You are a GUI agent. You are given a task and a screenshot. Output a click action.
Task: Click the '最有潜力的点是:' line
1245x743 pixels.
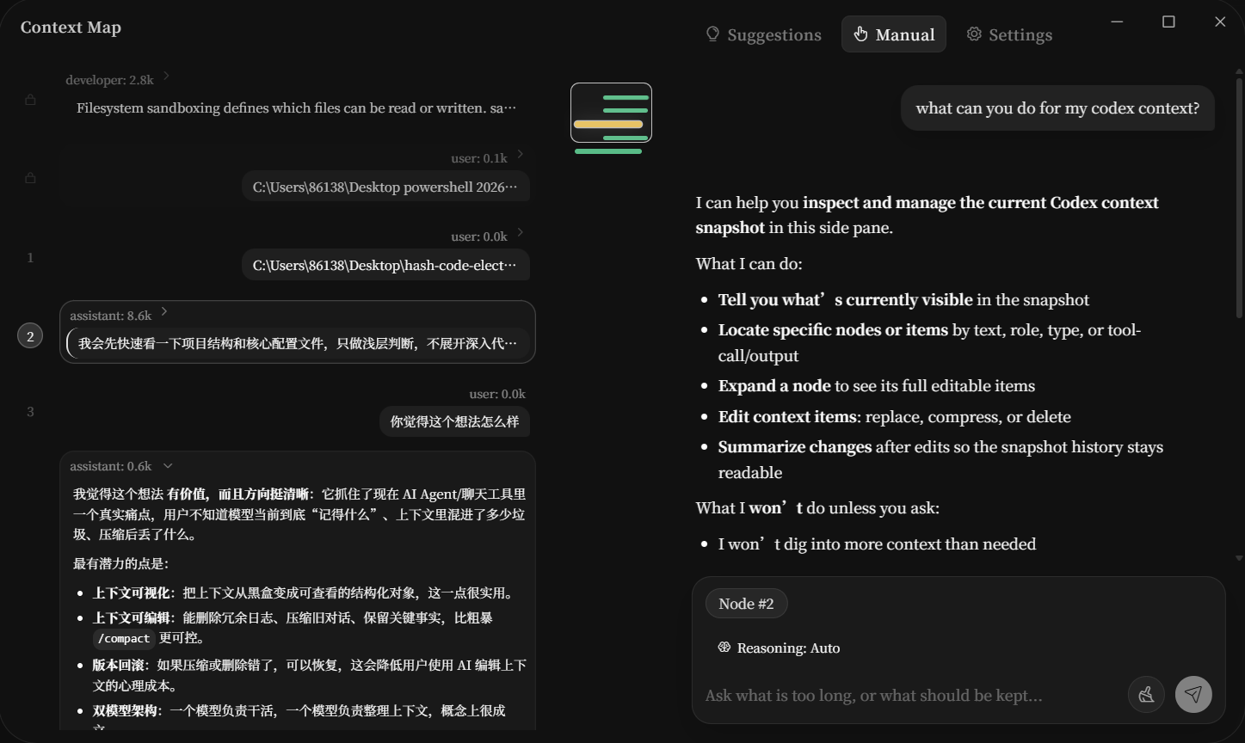tap(120, 563)
